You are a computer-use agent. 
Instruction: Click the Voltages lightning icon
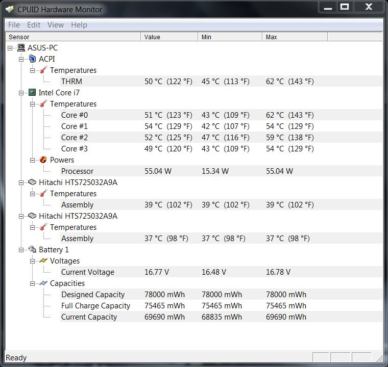tap(43, 260)
